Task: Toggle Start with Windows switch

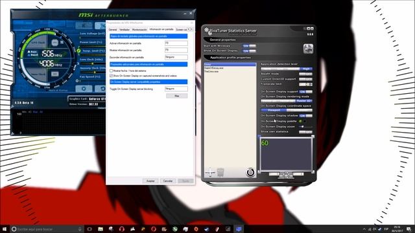Action: (249, 46)
